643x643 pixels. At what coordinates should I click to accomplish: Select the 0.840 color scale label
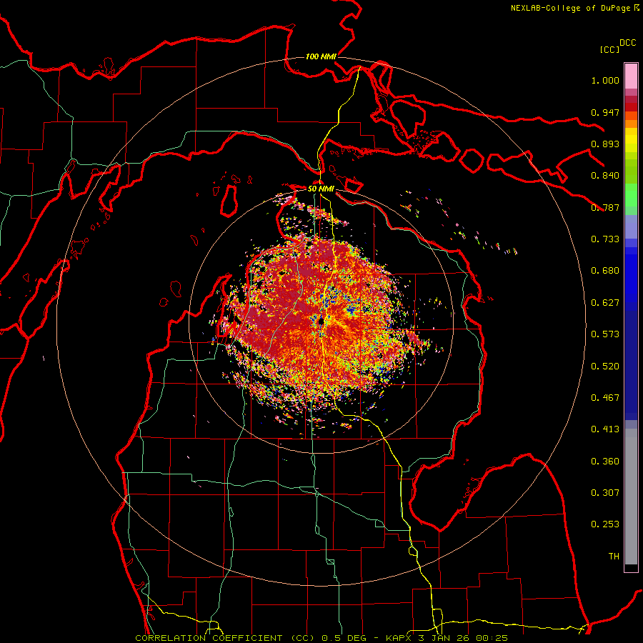pos(605,176)
